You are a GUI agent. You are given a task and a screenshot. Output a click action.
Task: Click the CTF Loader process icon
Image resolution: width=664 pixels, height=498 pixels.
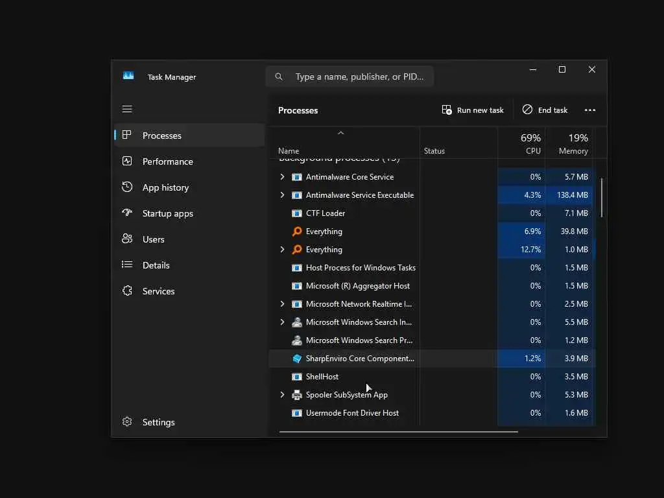pyautogui.click(x=297, y=213)
